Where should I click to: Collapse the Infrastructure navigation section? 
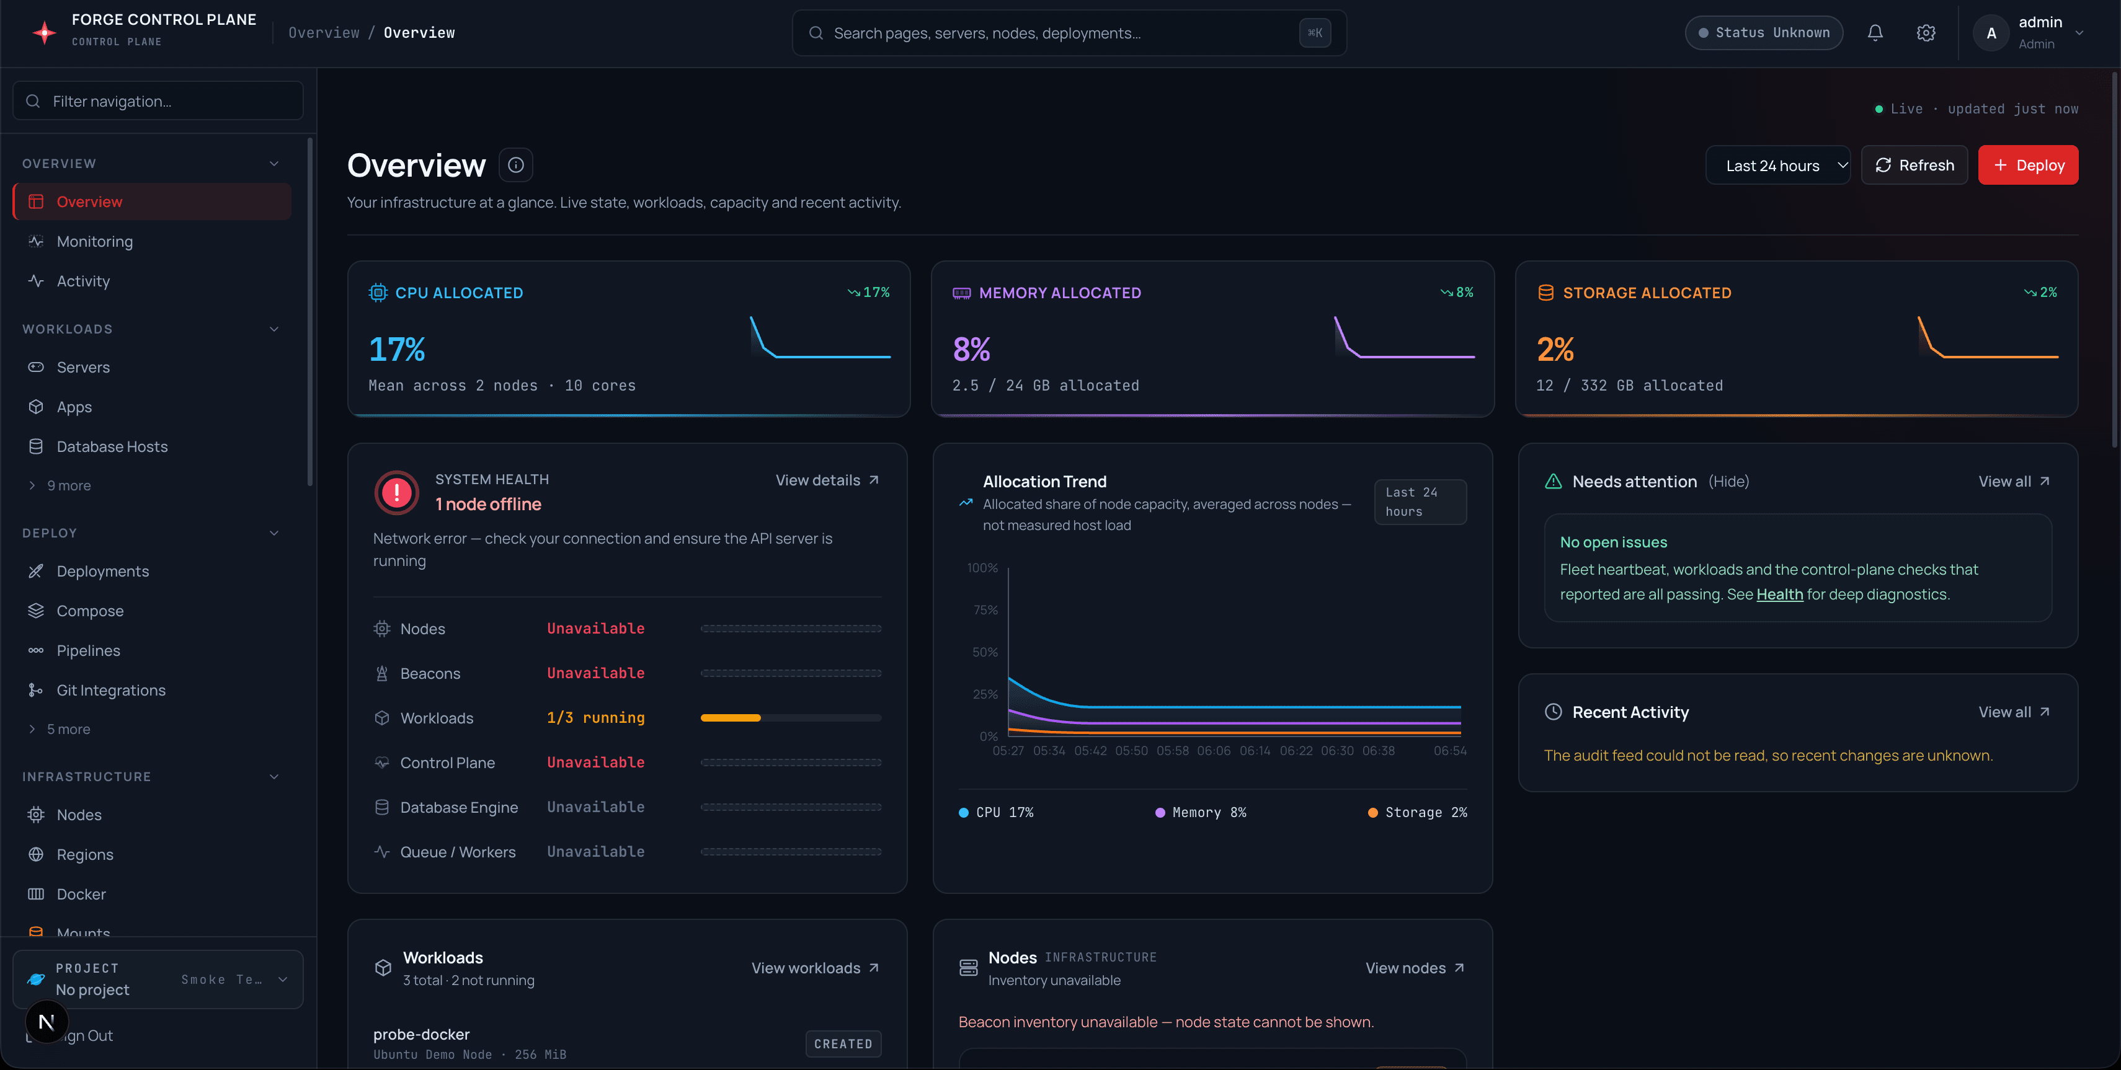pos(274,777)
